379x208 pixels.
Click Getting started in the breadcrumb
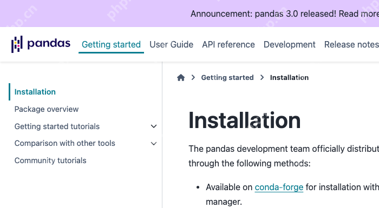pos(227,77)
